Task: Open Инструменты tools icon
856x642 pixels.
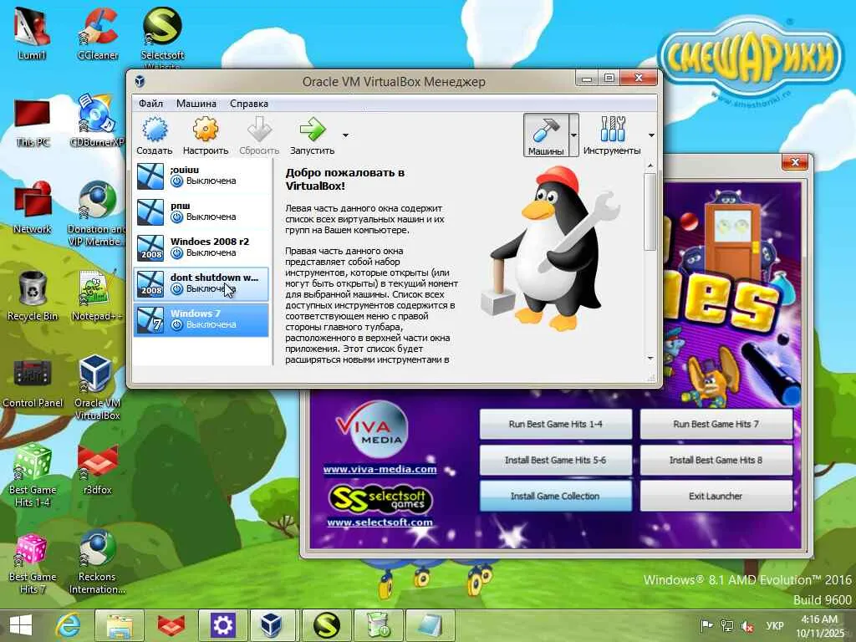Action: click(612, 130)
